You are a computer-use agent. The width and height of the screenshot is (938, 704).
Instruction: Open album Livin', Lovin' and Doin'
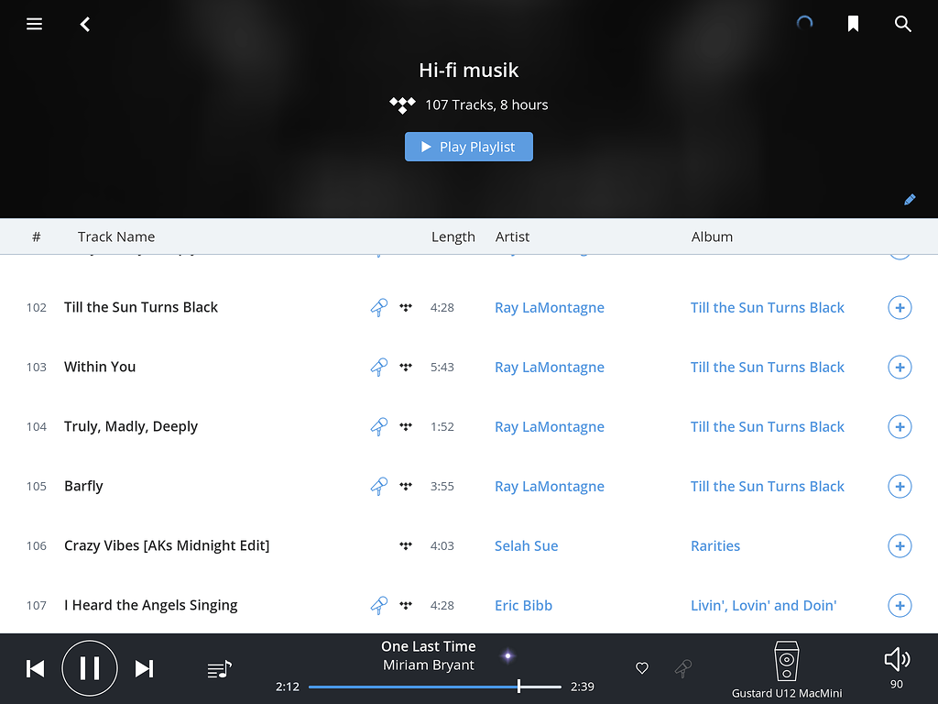763,605
